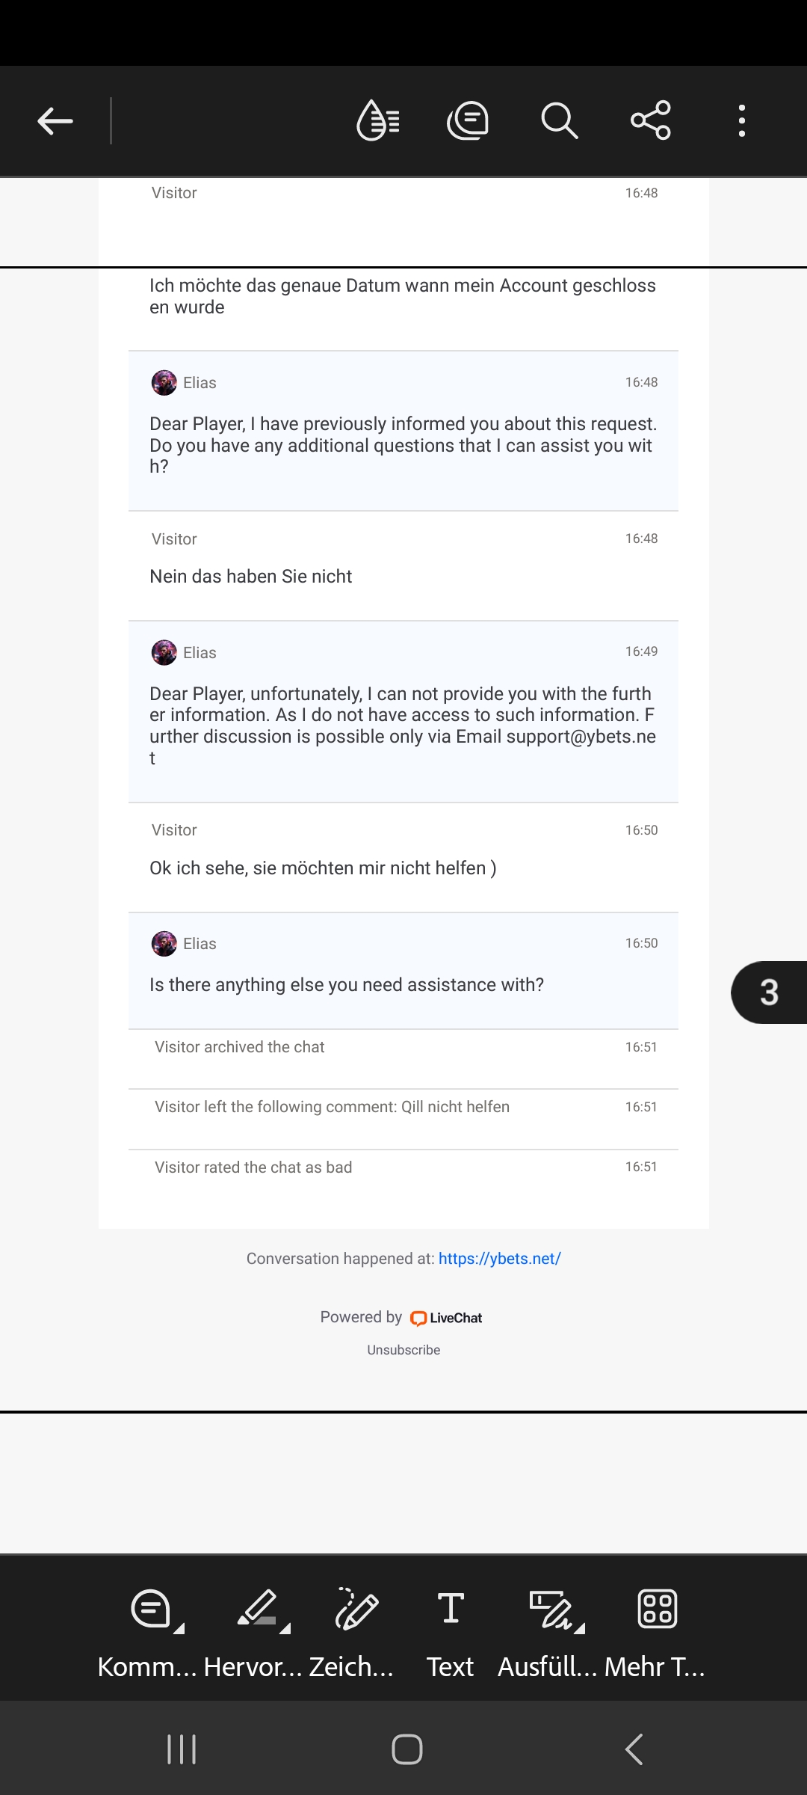807x1795 pixels.
Task: Tap the page number 3 indicator
Action: (769, 992)
